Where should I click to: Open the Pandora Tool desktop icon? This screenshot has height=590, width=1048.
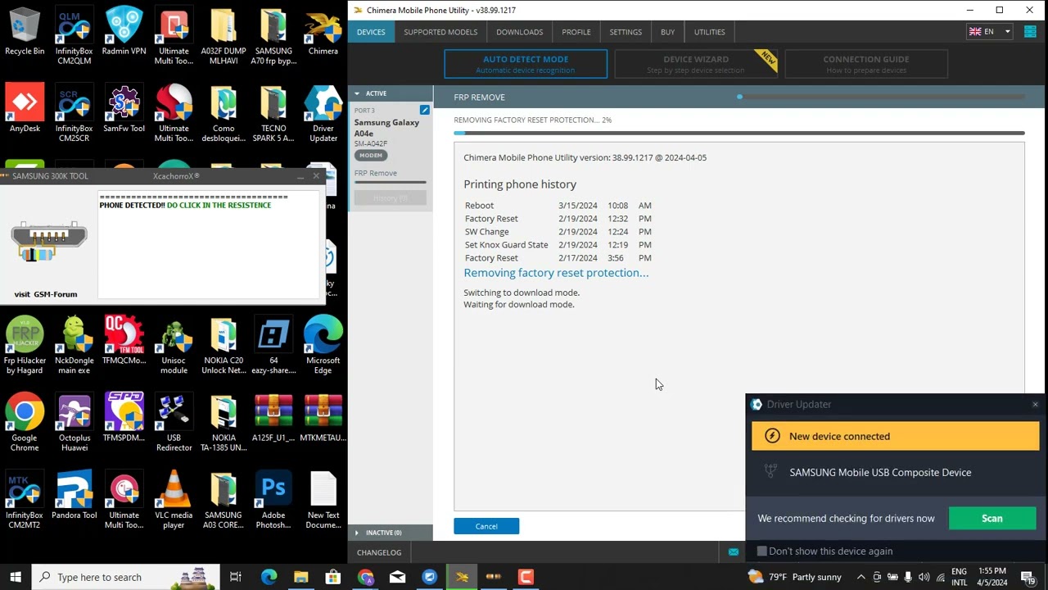click(x=75, y=500)
